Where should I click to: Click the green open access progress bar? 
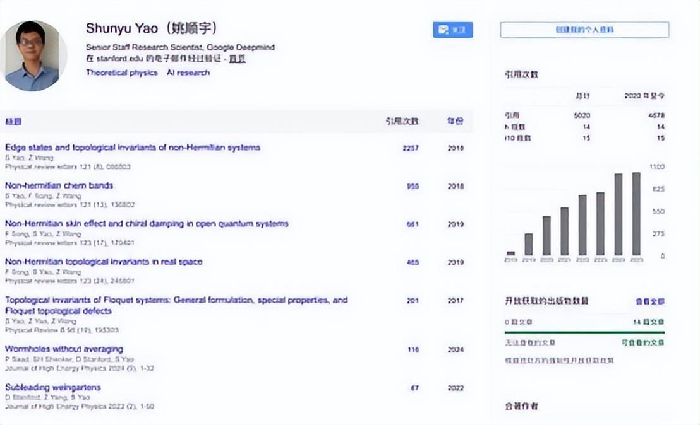pos(584,332)
